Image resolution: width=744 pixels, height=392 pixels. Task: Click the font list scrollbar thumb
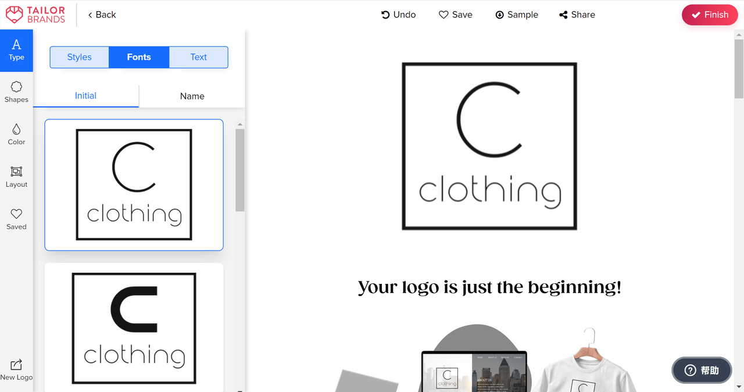(240, 170)
